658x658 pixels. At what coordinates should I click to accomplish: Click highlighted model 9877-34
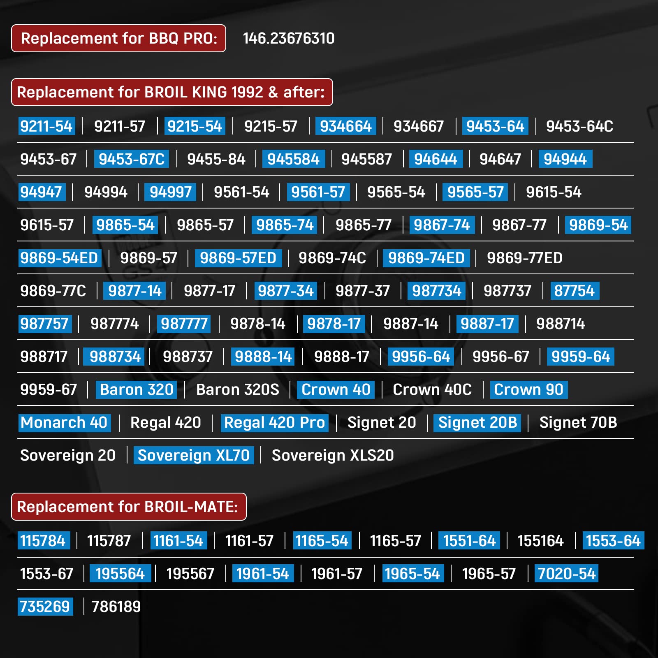[x=286, y=291]
